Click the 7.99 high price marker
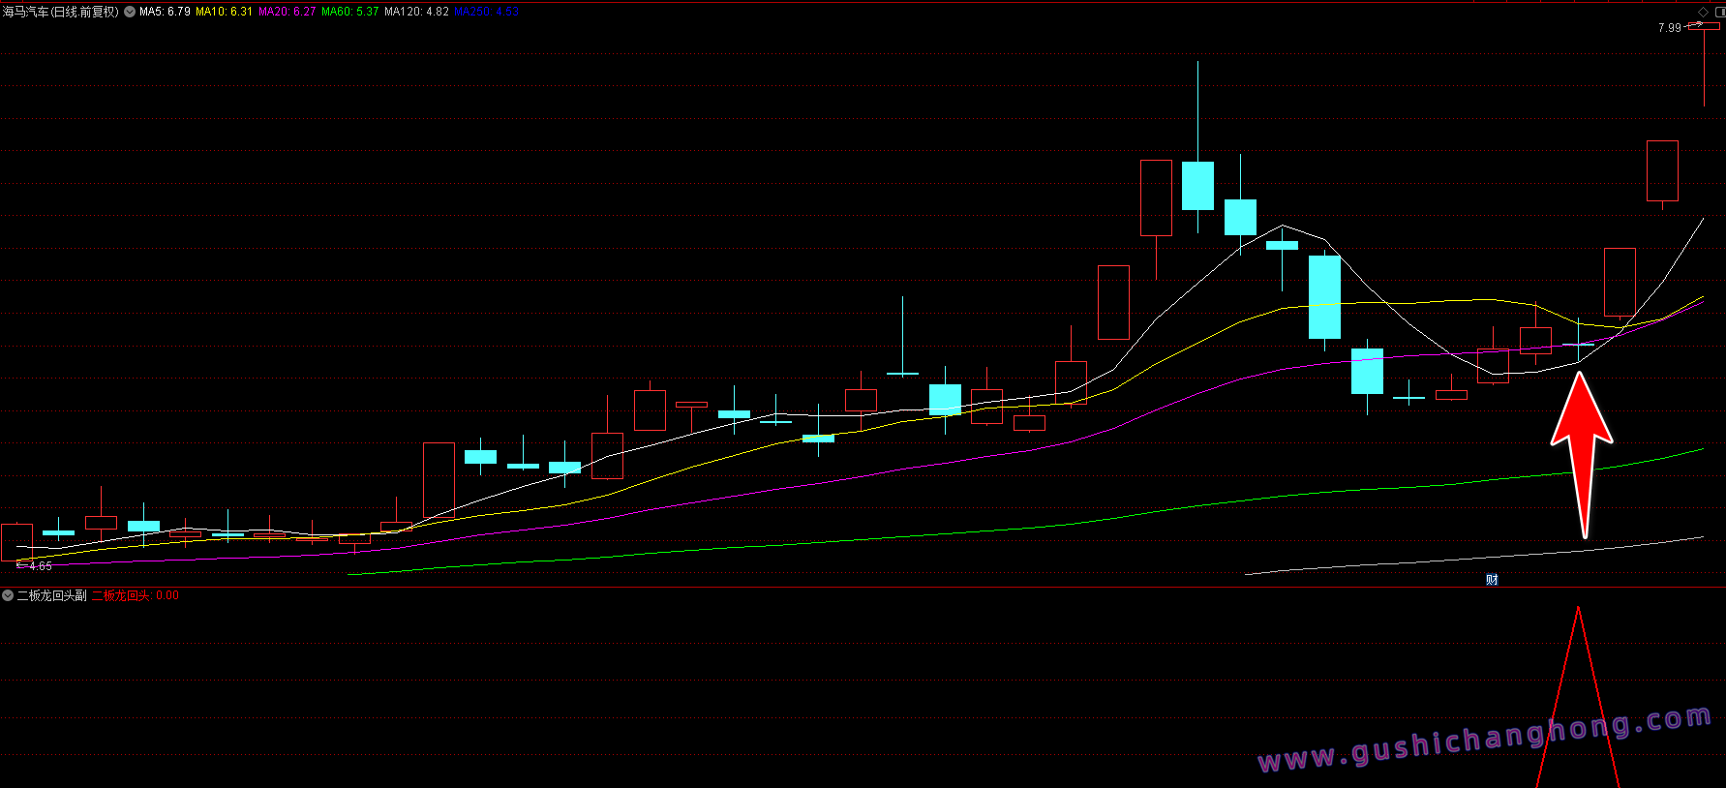Screen dimensions: 1726x788 tap(1669, 28)
